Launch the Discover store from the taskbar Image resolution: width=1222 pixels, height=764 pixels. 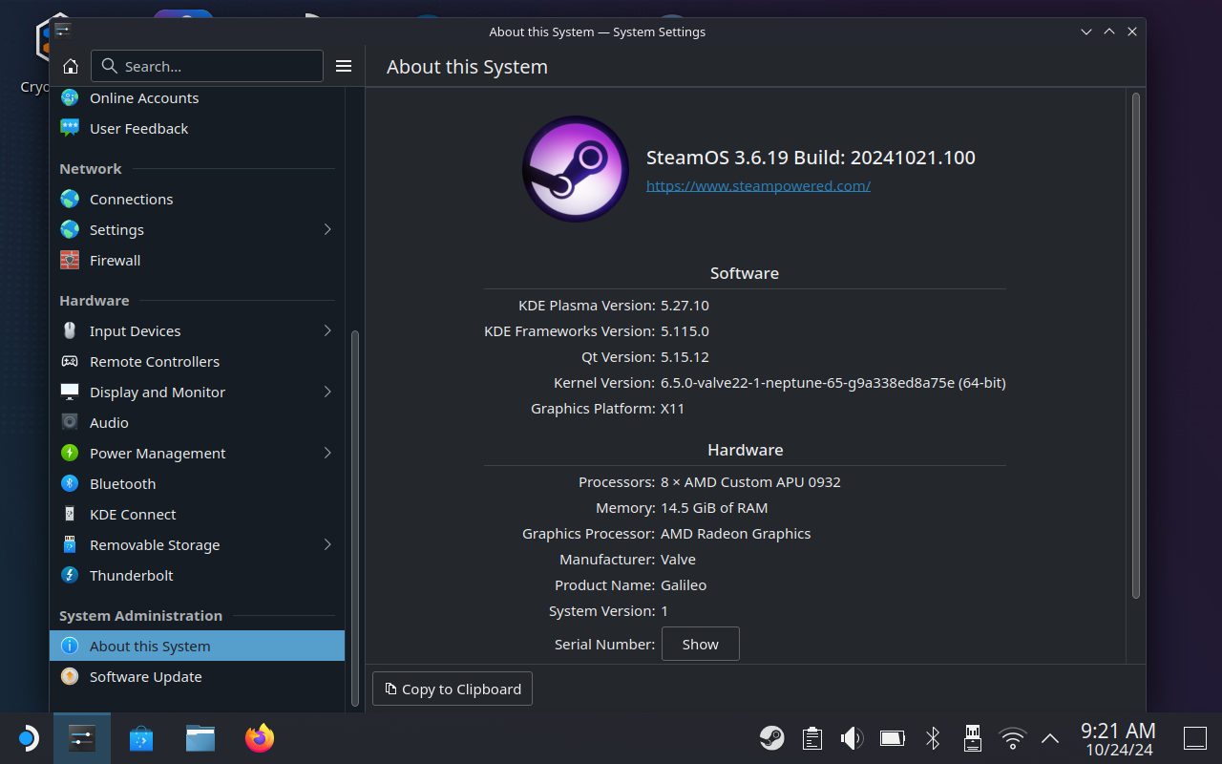140,738
